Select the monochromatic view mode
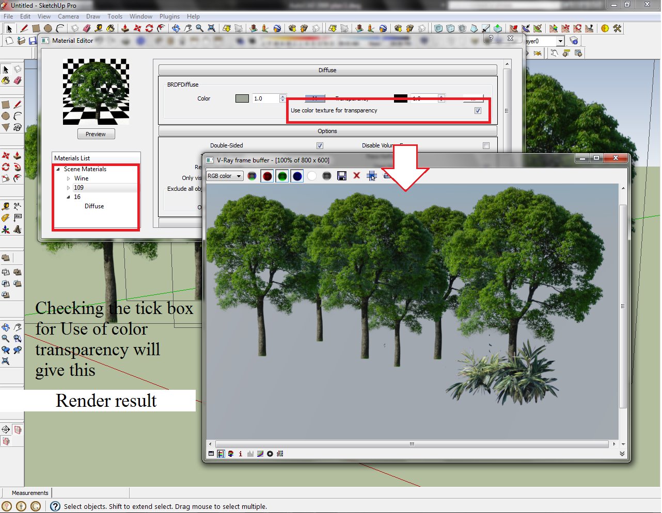 pos(327,175)
